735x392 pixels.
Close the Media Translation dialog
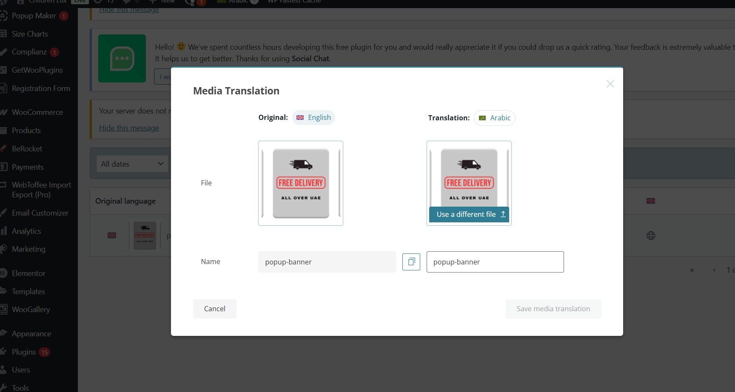[x=610, y=84]
